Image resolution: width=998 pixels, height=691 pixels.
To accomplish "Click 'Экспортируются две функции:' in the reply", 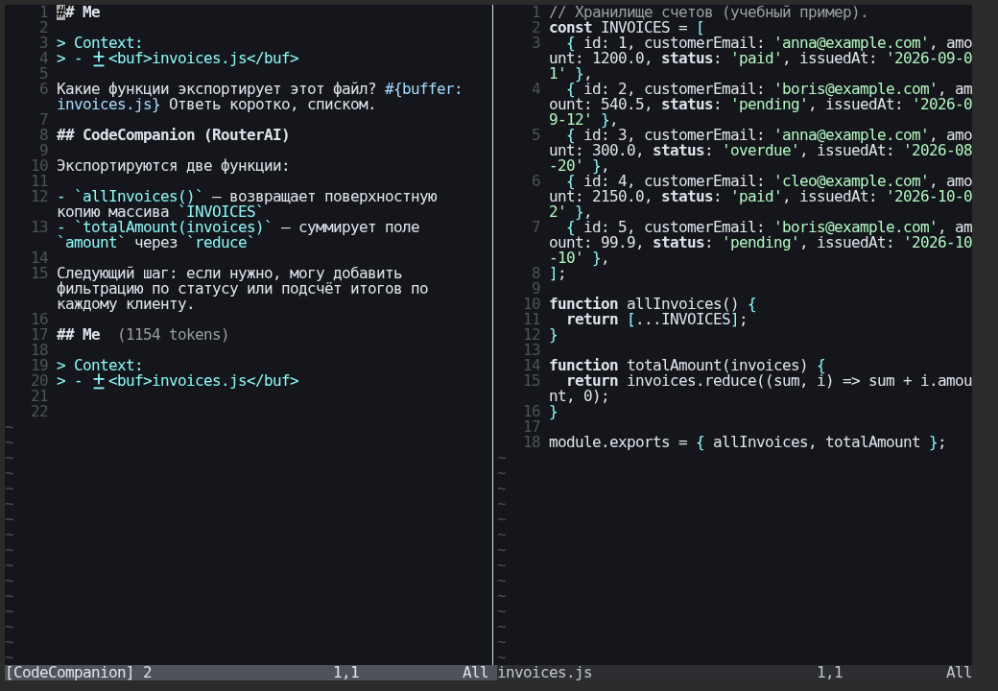I will [173, 166].
